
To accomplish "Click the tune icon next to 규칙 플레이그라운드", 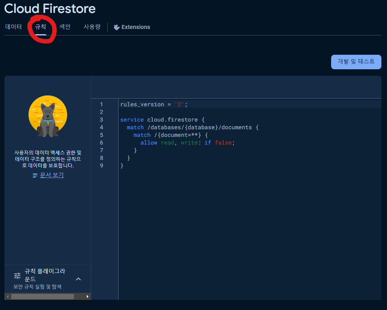I will pyautogui.click(x=17, y=276).
